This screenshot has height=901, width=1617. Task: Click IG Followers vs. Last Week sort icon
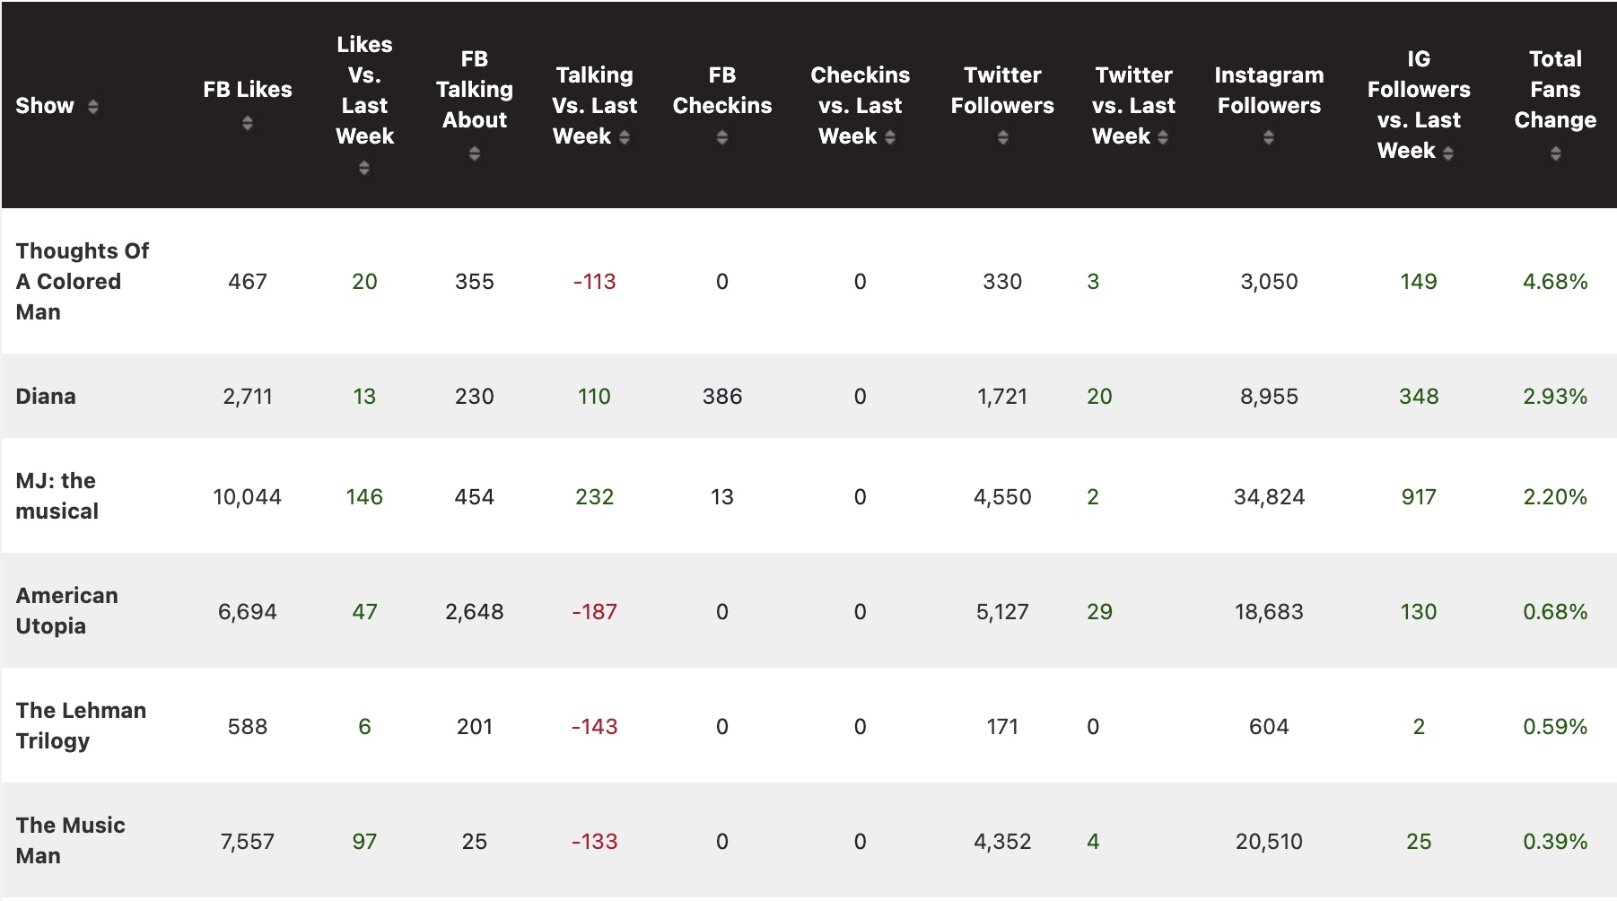pos(1448,153)
